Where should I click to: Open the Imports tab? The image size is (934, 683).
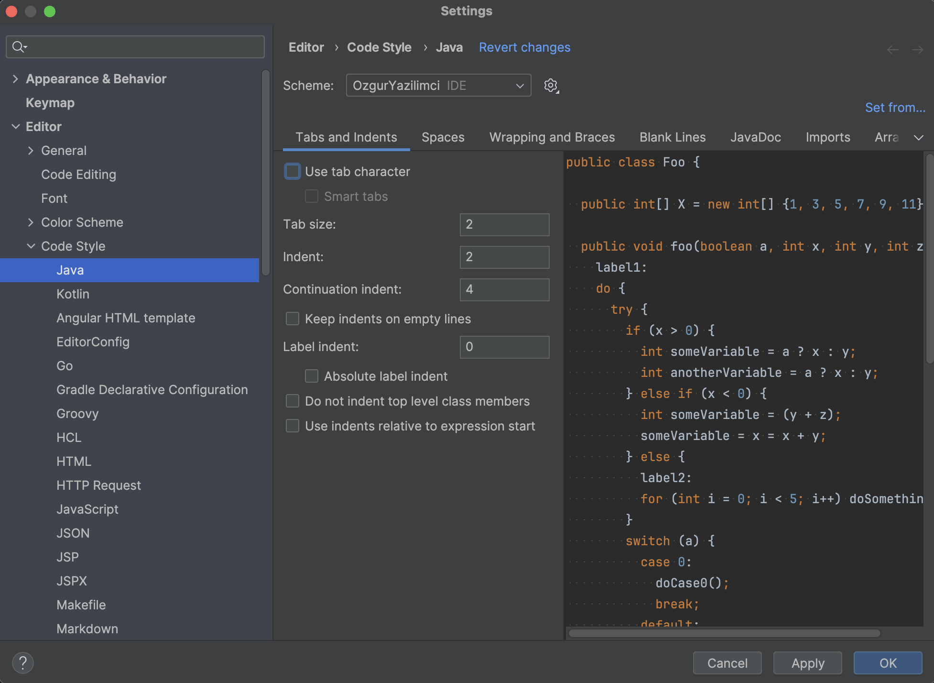coord(827,138)
